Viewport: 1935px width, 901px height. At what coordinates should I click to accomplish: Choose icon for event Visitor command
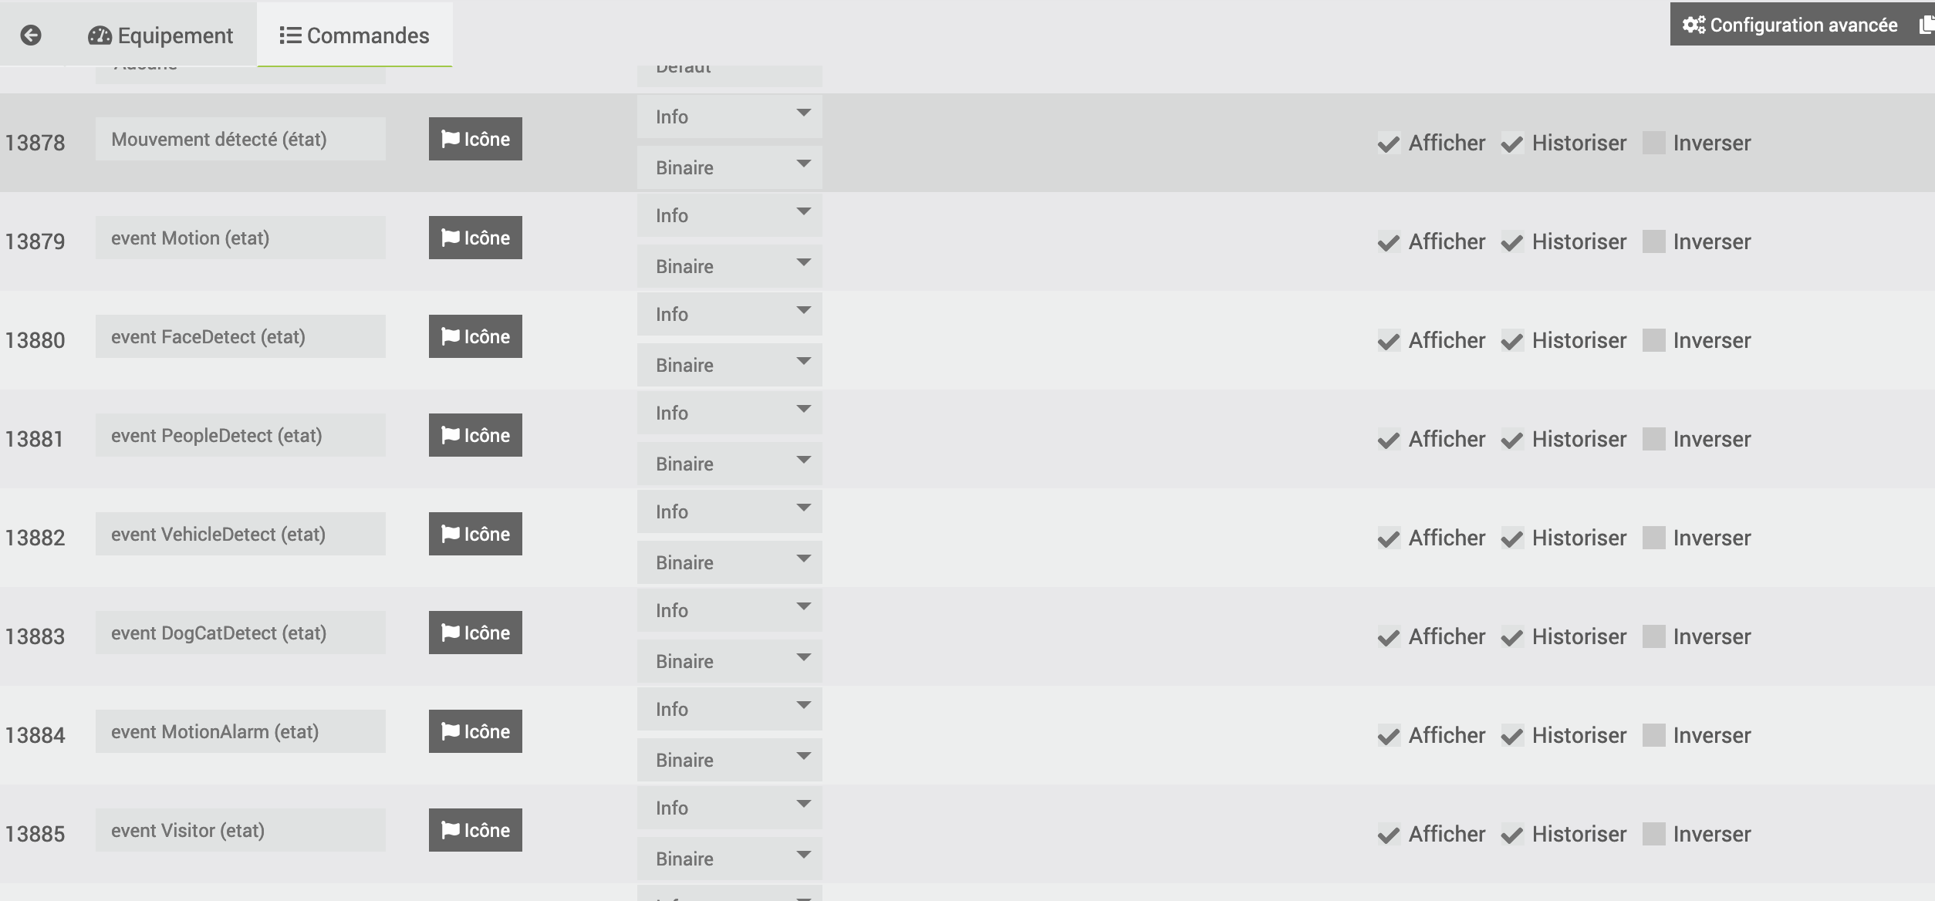point(475,830)
